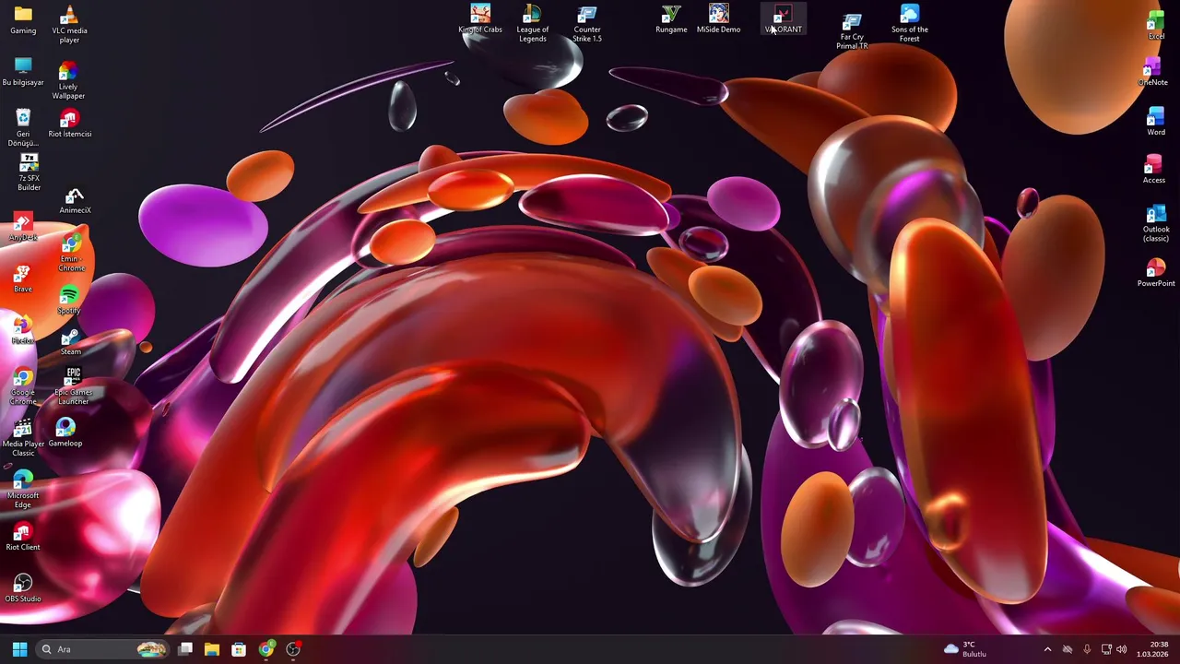Screen dimensions: 1180x664
Task: Expand hidden system tray icons
Action: [x=1047, y=649]
